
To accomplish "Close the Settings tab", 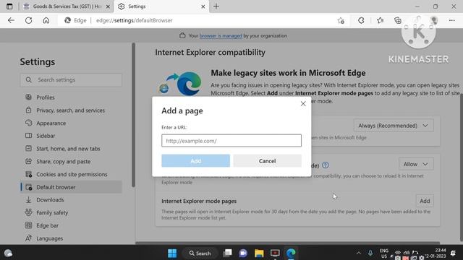I will point(203,6).
